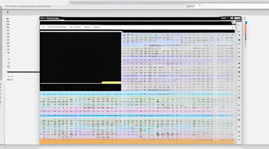Viewport: 269px width, 149px height.
Task: Click the yellow bar at the black panel's bottom
Action: point(111,82)
